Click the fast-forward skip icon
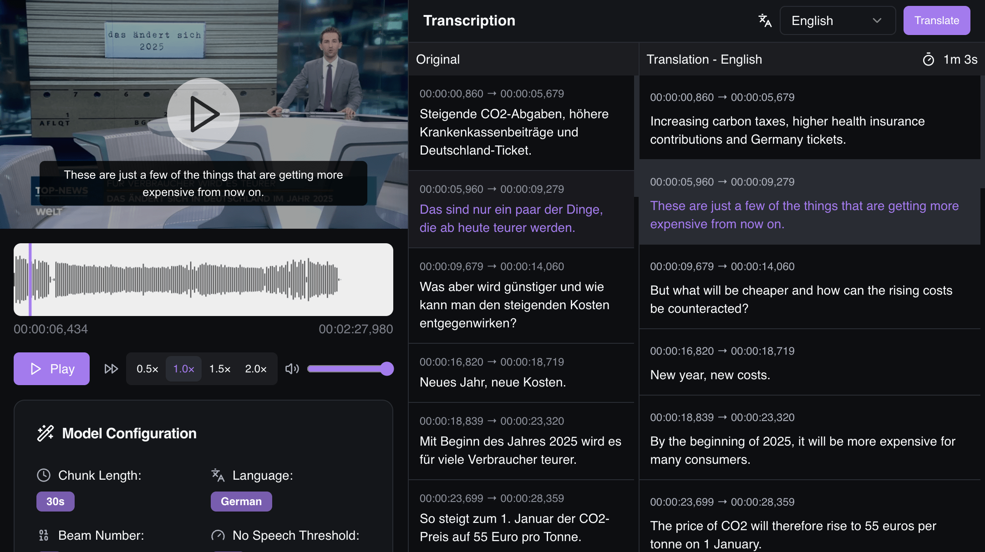The width and height of the screenshot is (985, 552). pos(111,369)
